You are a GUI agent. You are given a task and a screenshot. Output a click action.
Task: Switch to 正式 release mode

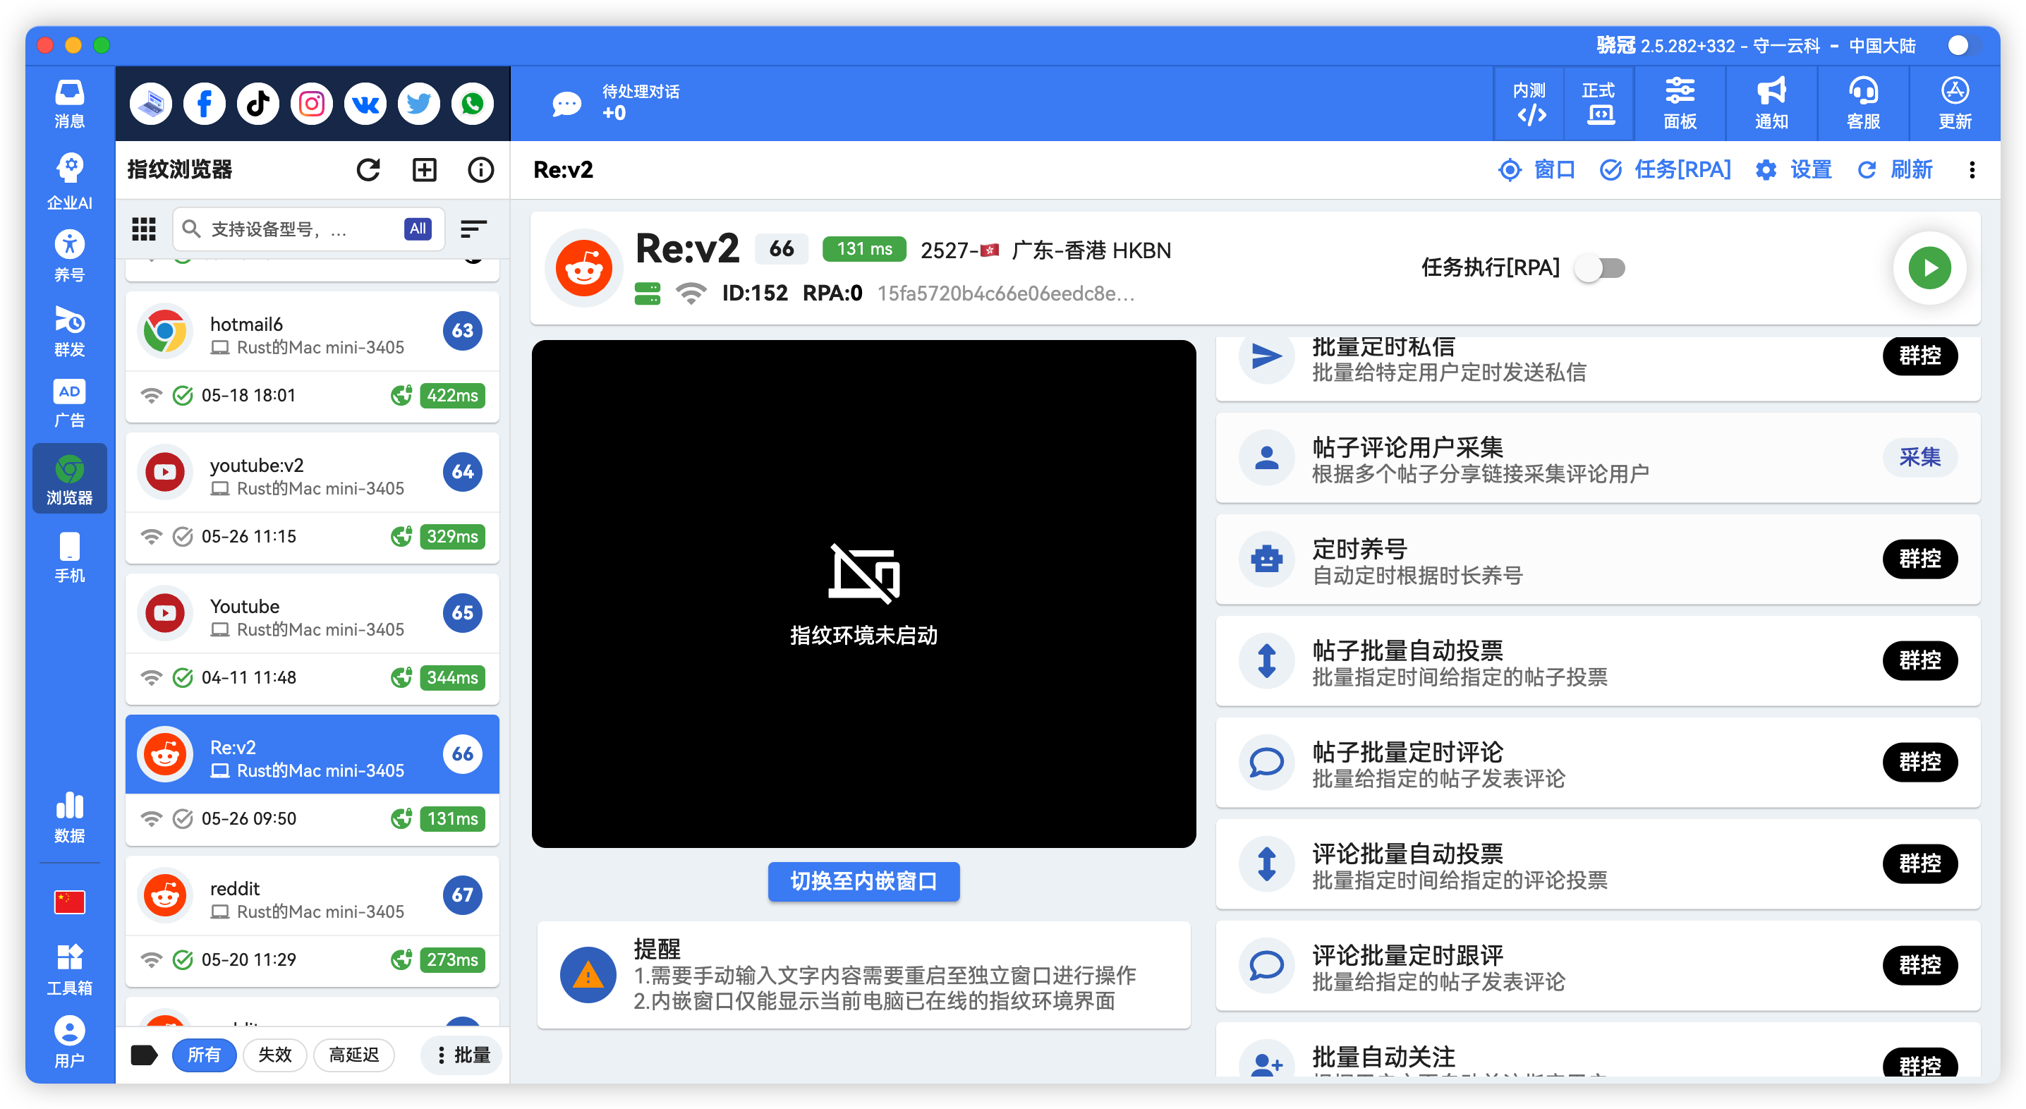pyautogui.click(x=1599, y=104)
